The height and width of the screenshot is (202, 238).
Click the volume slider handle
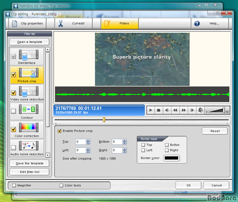tap(224, 110)
